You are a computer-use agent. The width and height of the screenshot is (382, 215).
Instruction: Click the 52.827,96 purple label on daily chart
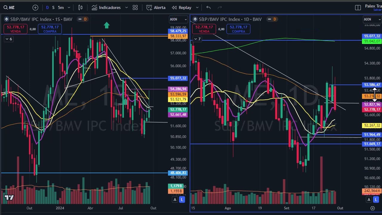[372, 105]
